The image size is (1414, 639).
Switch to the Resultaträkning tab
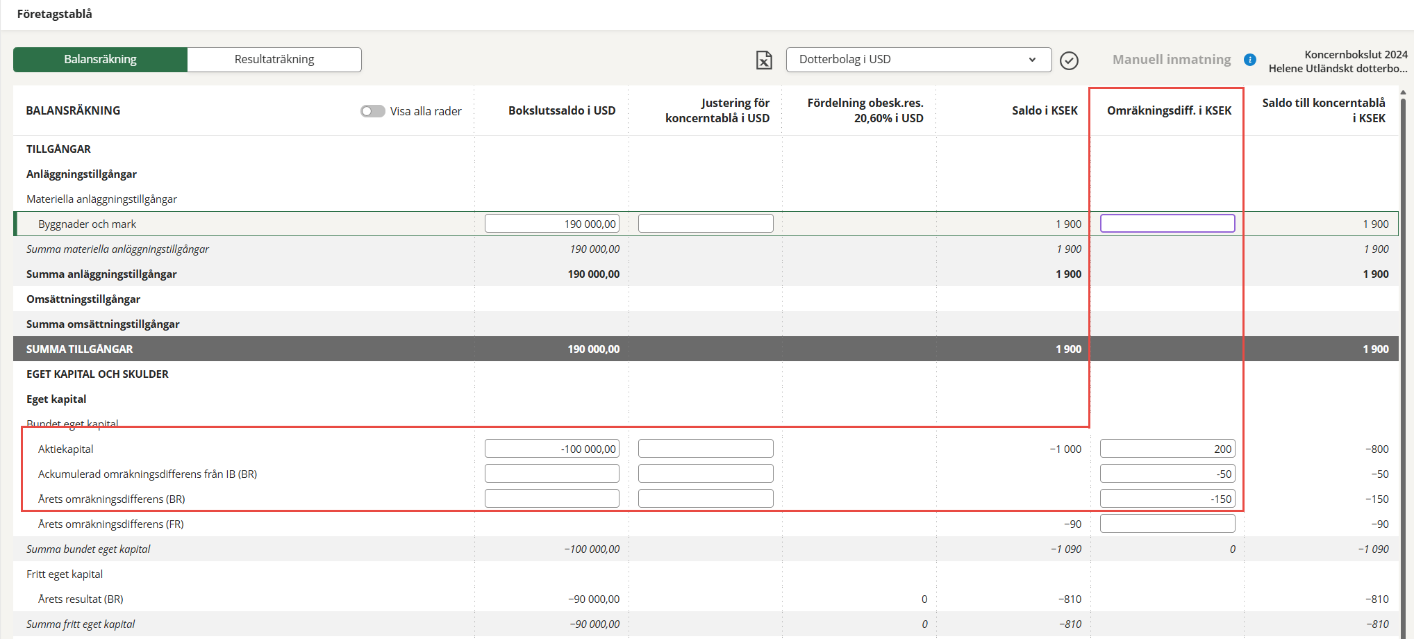[274, 60]
